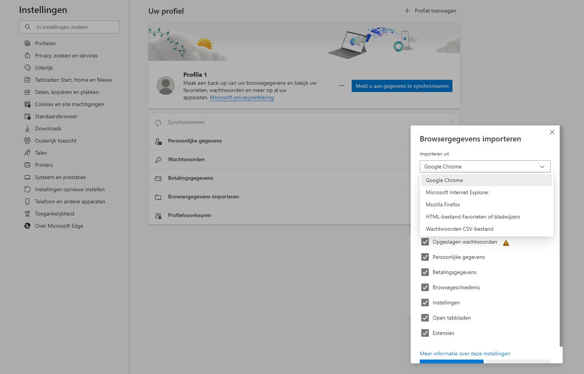The height and width of the screenshot is (374, 584).
Task: Select HTML-bestand Favorieten of bladwijzers option
Action: tap(486, 217)
